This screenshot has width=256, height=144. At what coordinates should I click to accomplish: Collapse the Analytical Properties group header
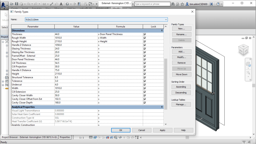[162, 107]
